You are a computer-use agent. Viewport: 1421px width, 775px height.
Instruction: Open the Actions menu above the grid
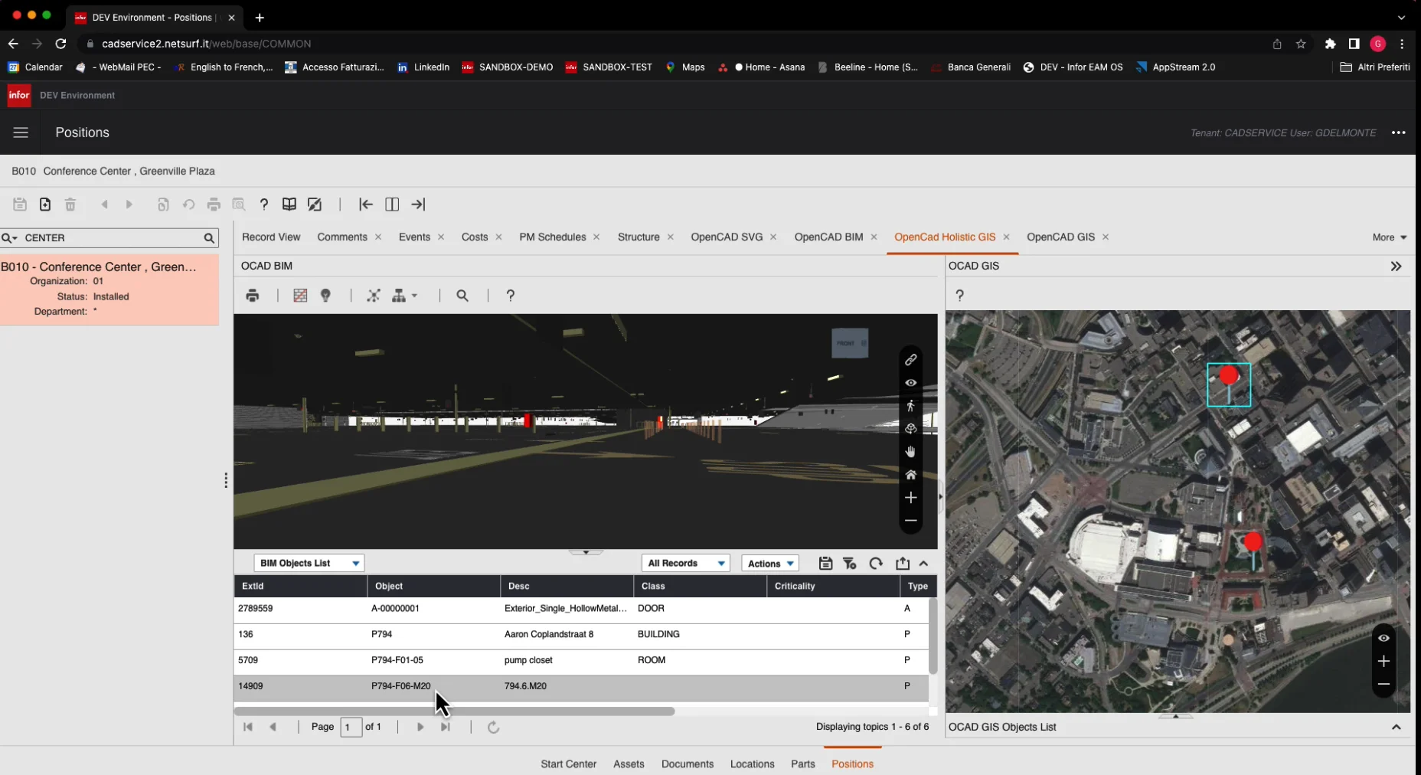[769, 563]
